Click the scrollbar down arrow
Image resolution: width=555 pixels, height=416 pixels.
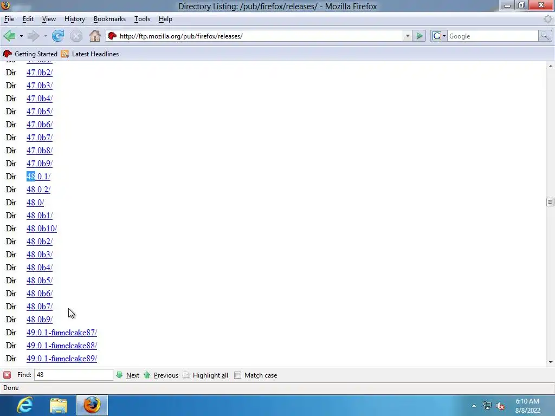click(x=551, y=362)
